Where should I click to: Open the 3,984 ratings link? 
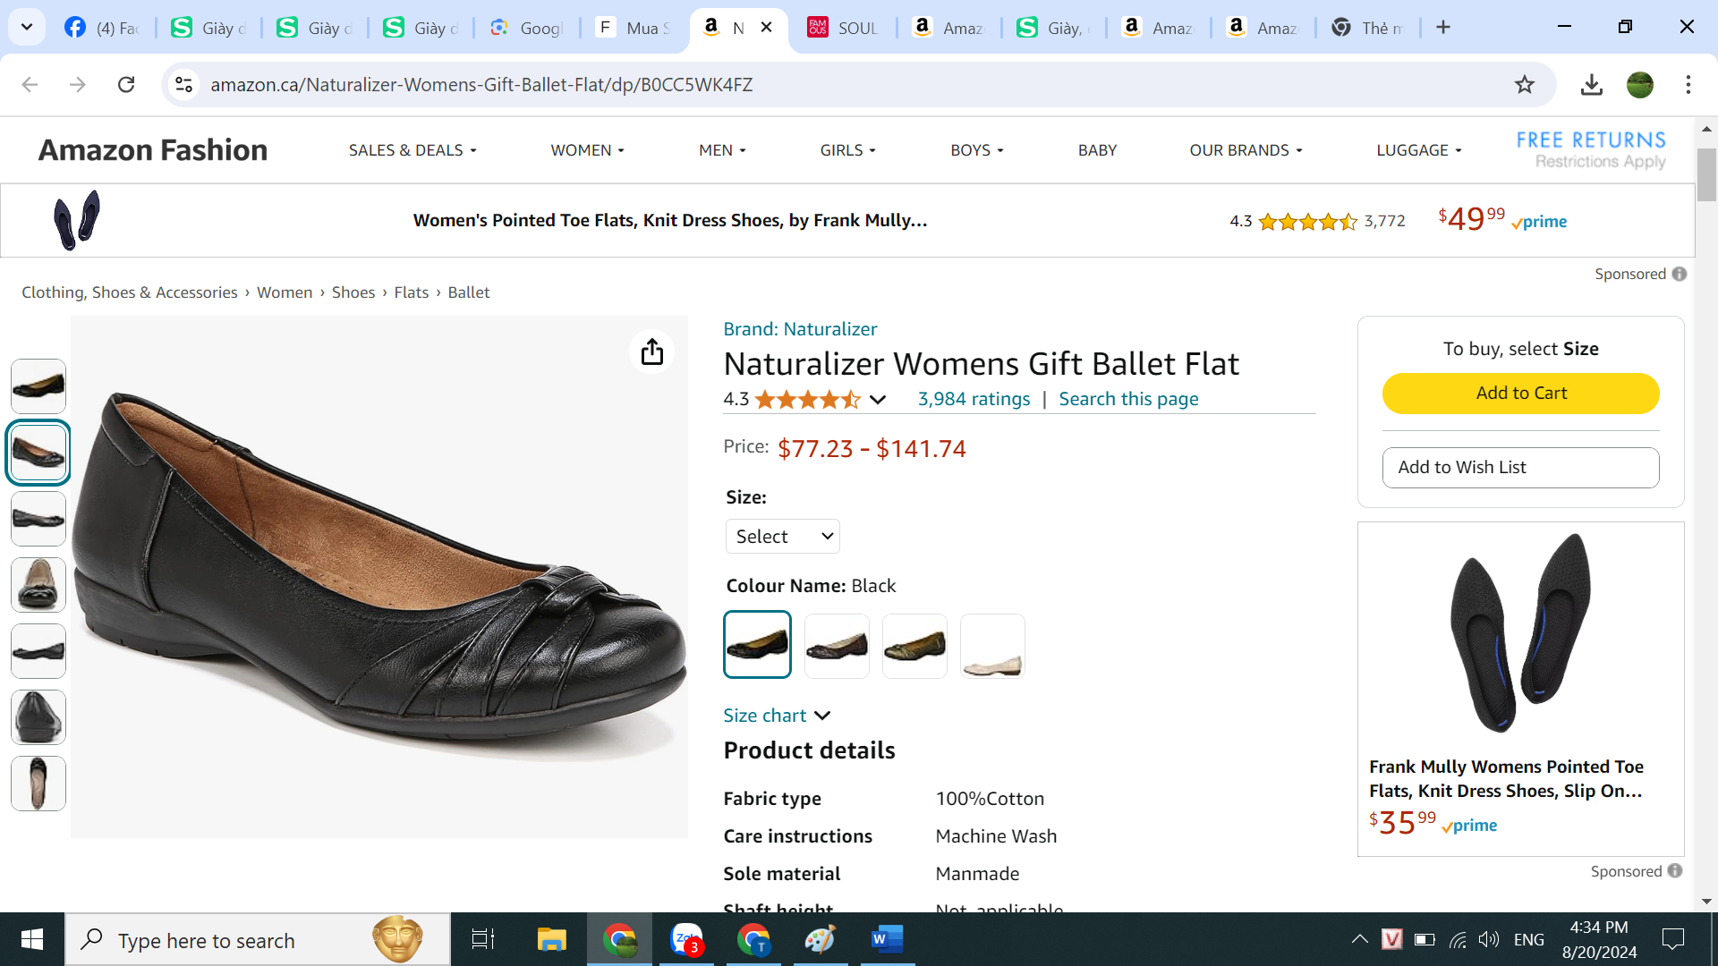tap(974, 399)
